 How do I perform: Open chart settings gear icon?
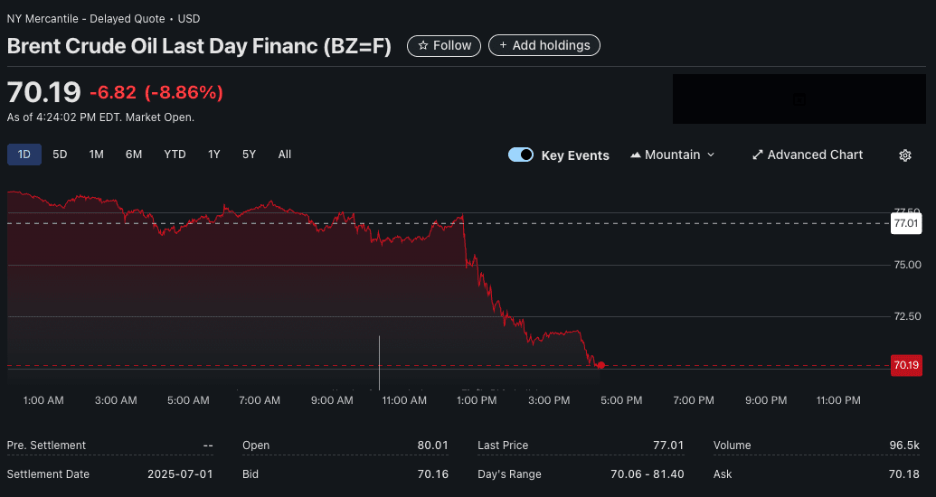click(904, 155)
